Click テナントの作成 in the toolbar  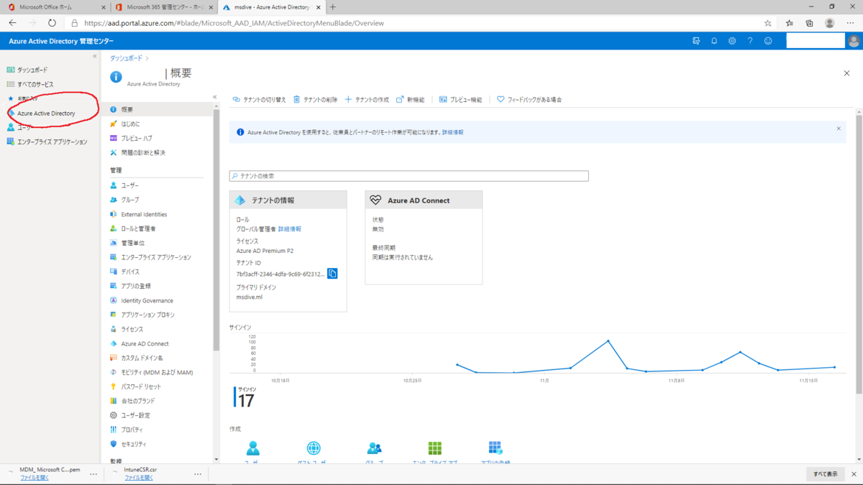367,100
